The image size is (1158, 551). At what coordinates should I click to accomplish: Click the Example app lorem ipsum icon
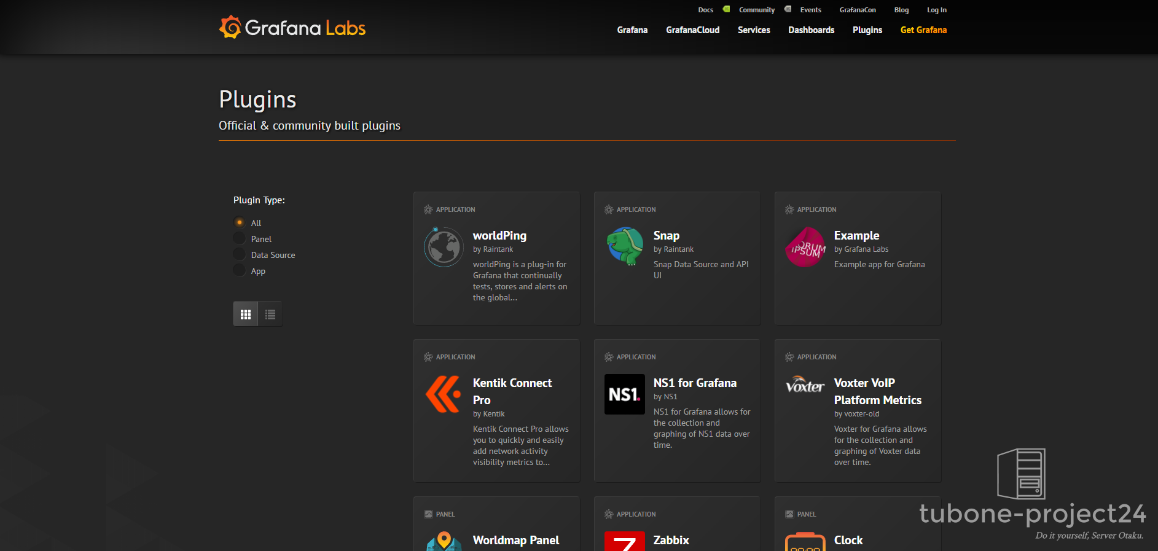click(805, 247)
